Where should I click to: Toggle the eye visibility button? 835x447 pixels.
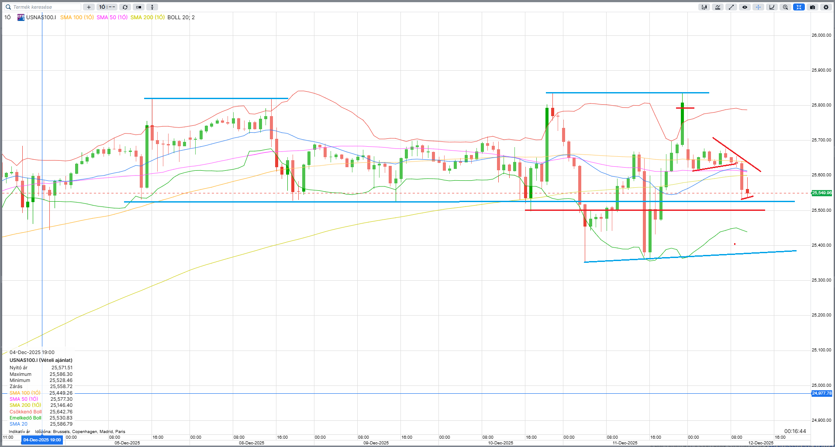coord(745,7)
